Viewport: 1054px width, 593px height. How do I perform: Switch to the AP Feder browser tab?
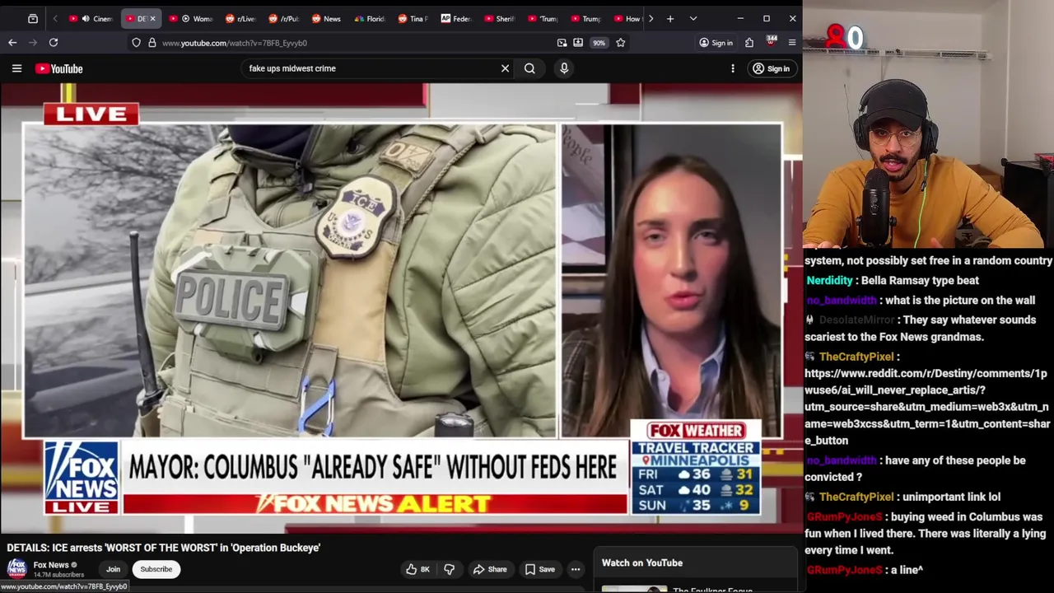pos(455,18)
